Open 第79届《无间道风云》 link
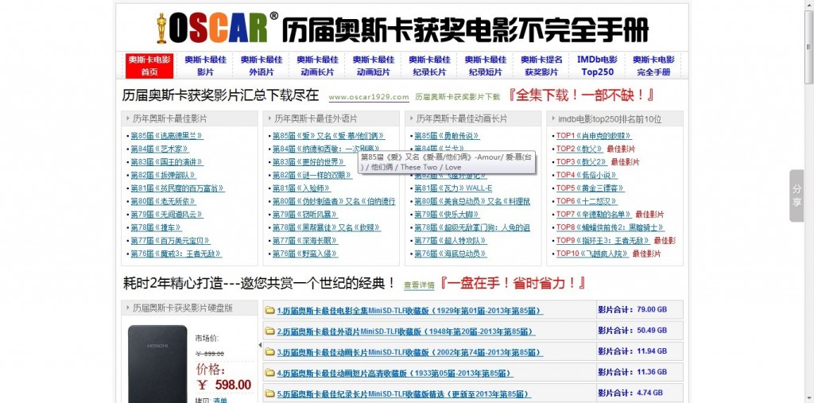This screenshot has width=814, height=403. point(167,215)
